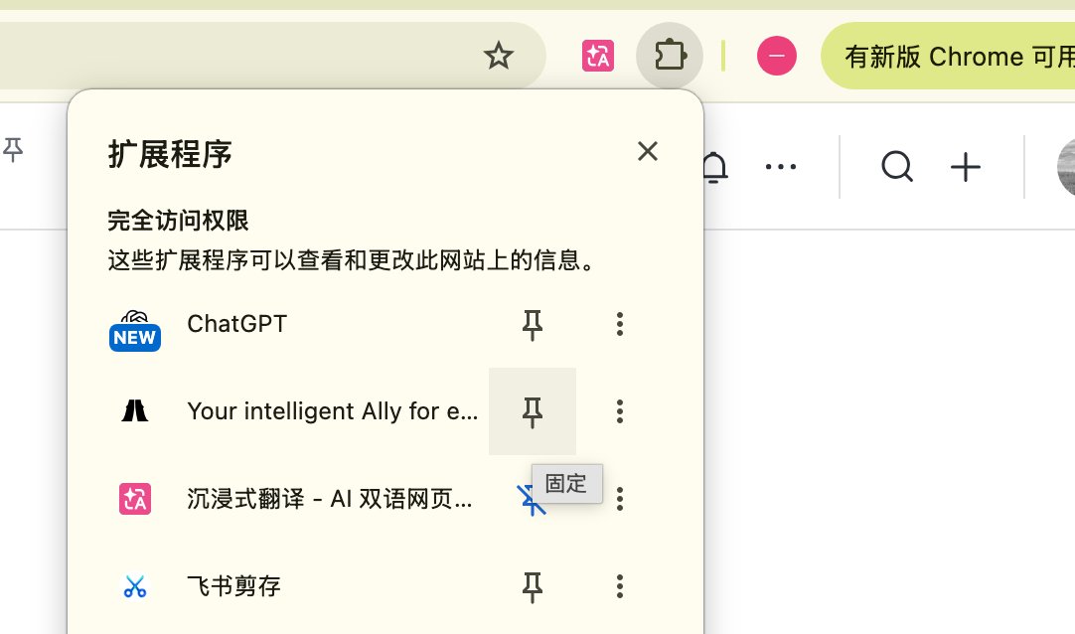
Task: Open Immersive Translate extension in the toolbar
Action: [x=598, y=56]
